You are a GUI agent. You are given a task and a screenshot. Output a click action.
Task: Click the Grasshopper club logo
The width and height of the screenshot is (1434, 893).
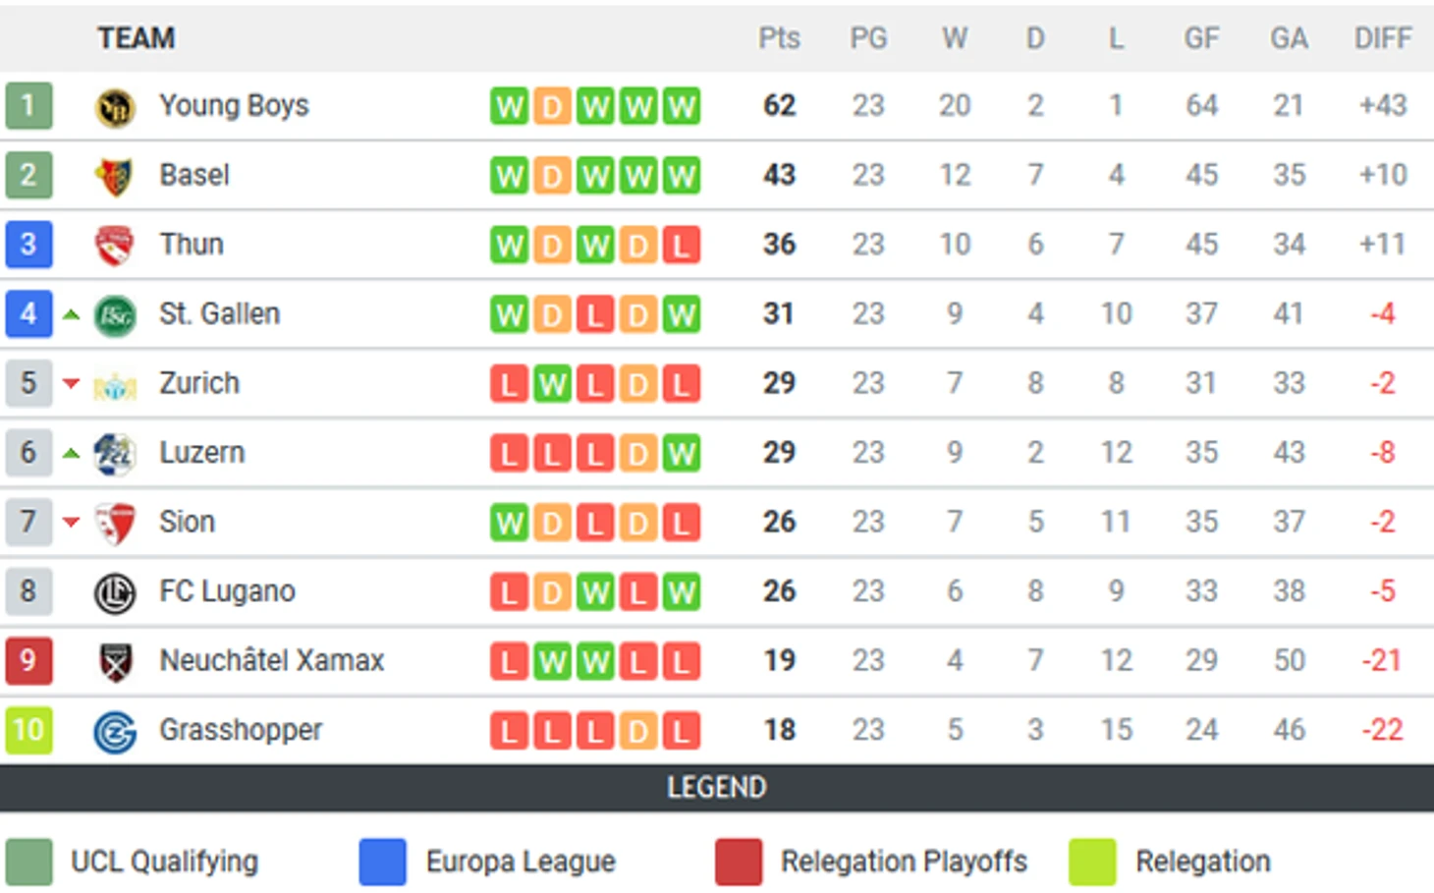115,732
